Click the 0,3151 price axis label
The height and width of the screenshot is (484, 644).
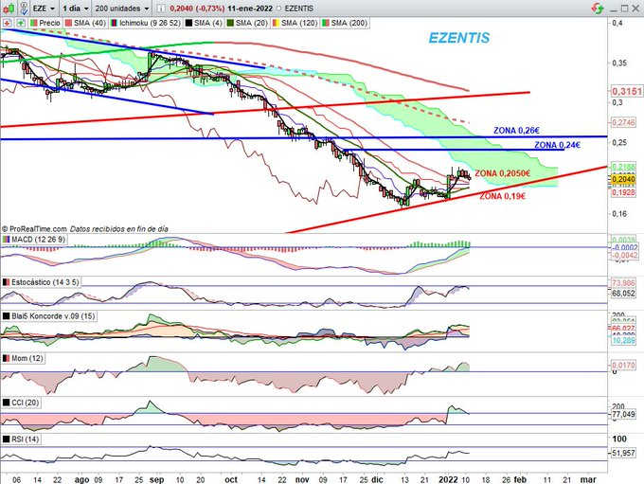point(626,91)
